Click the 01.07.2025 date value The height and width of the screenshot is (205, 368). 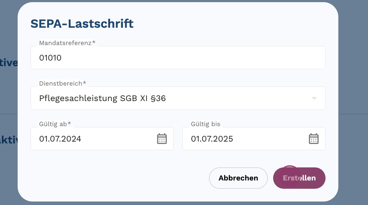[x=212, y=139]
